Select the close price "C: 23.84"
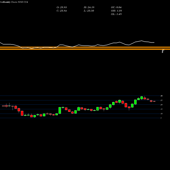The width and height of the screenshot is (170, 170). point(62,11)
